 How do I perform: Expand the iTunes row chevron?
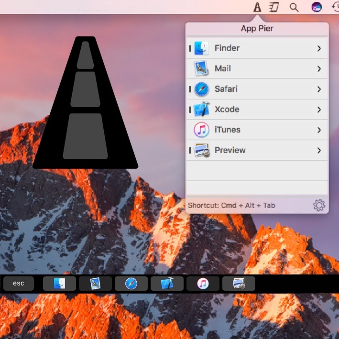point(319,130)
